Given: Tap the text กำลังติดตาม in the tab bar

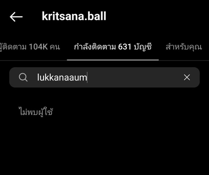Looking at the screenshot, I should click(x=95, y=47).
